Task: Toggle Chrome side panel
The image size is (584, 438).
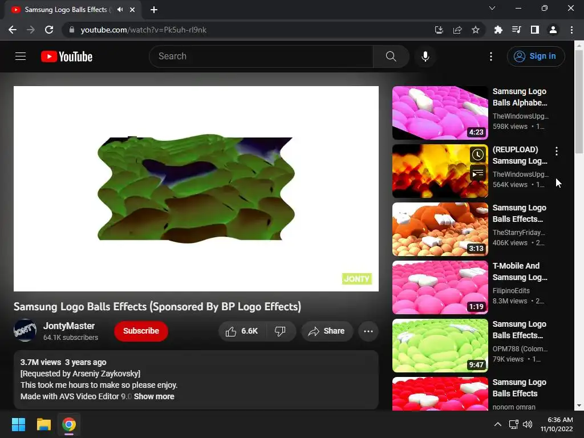Action: tap(535, 30)
